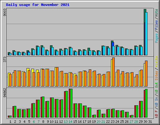Select day 5 on the x-axis
The height and width of the screenshot is (125, 160).
coord(29,122)
